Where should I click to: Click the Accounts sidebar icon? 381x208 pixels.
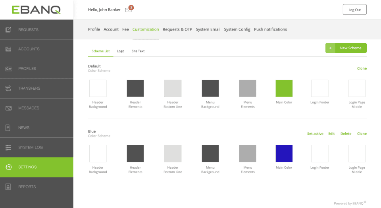click(8, 49)
